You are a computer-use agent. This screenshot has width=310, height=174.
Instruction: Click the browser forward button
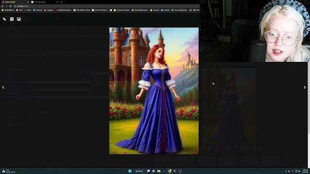6,6
